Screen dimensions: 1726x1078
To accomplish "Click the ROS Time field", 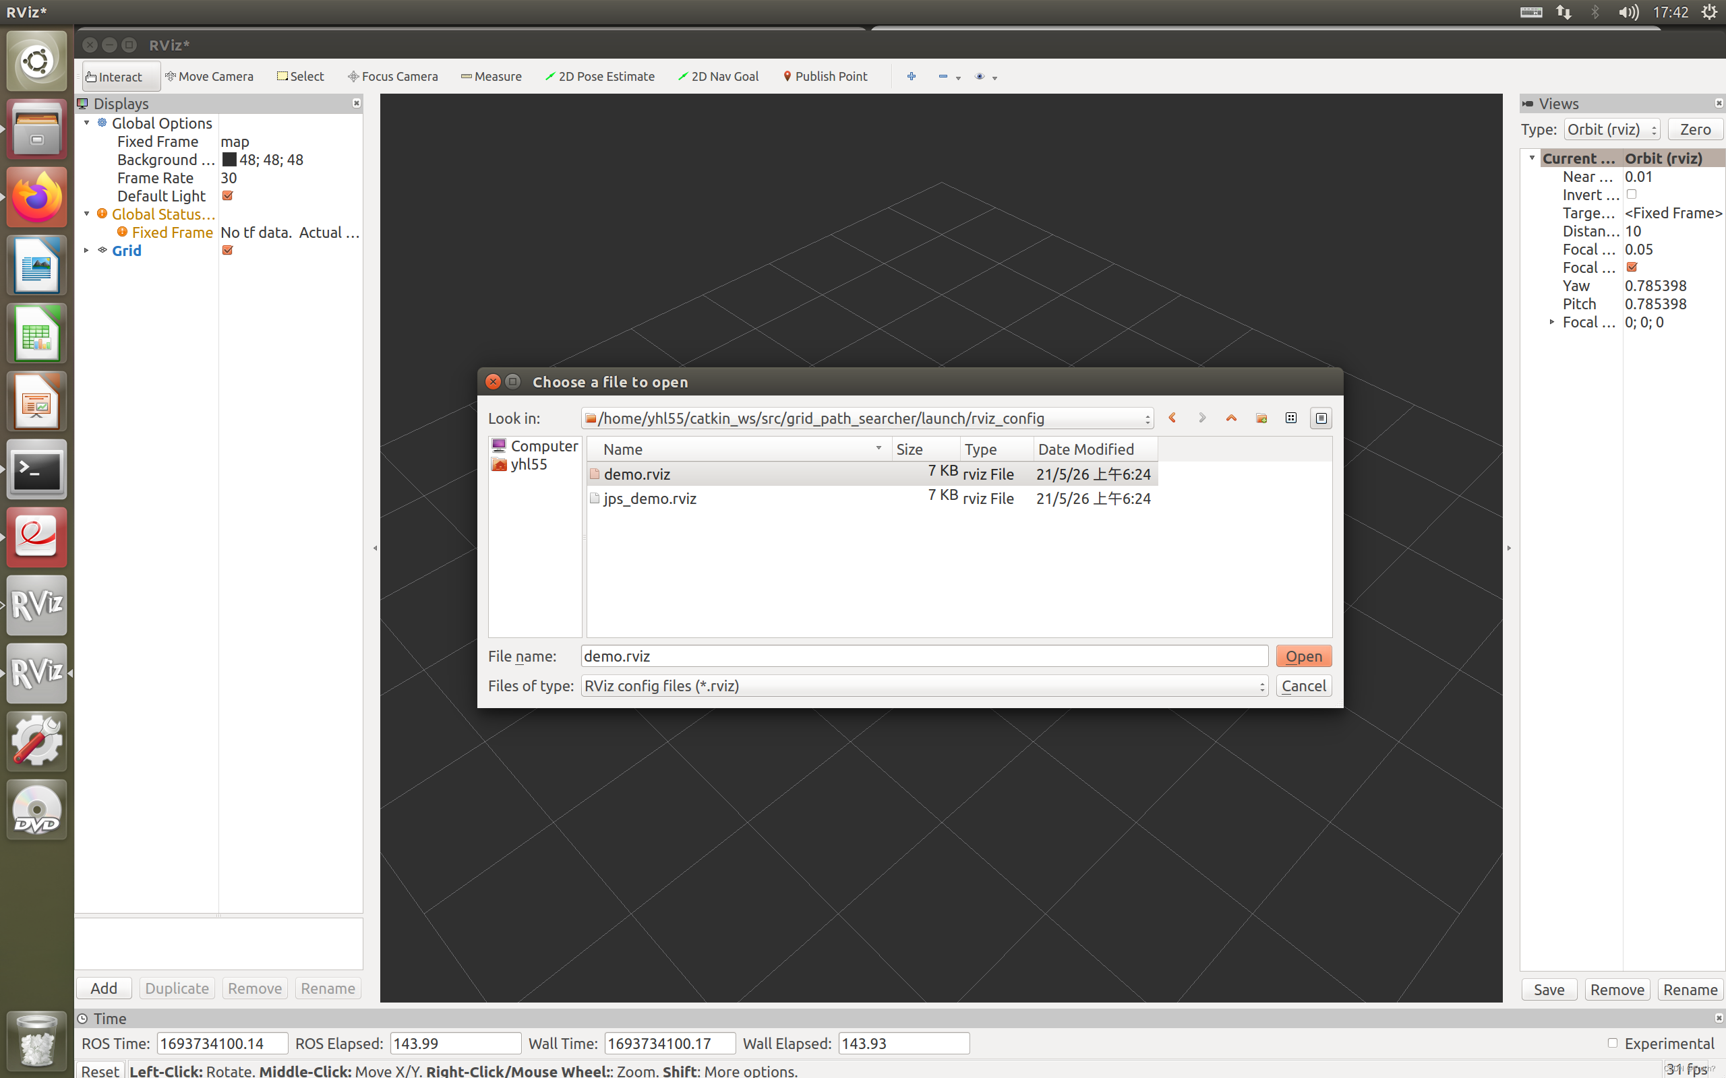I will (x=222, y=1043).
